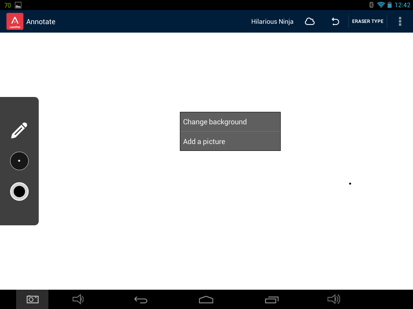Click the Annotate LearnPad app logo

[15, 21]
